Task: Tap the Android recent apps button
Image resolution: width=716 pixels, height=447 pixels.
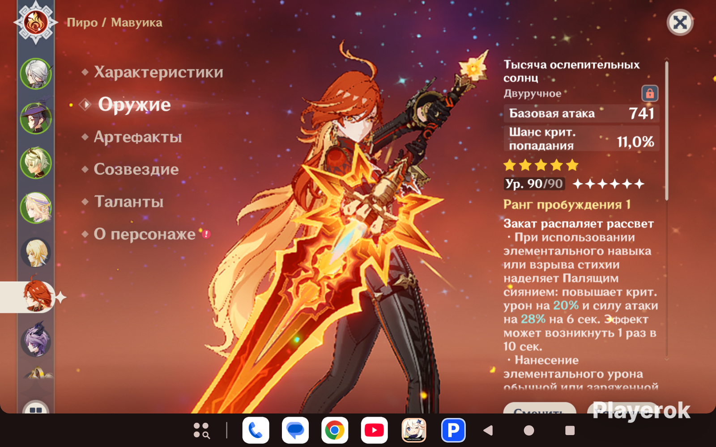Action: 570,430
